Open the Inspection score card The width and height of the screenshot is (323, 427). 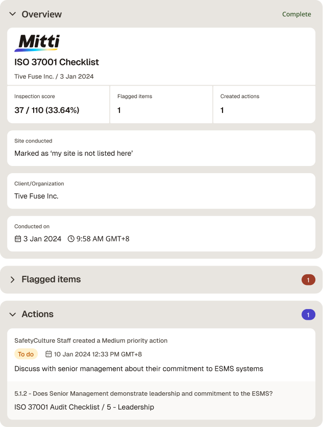coord(58,105)
